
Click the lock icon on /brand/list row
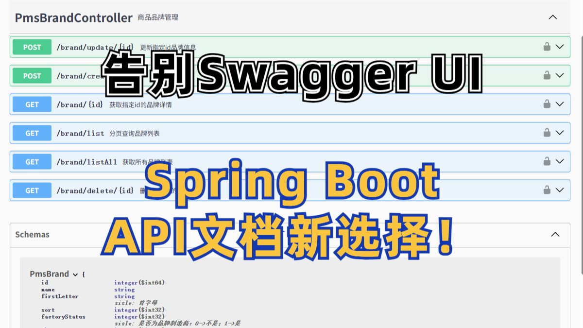click(547, 133)
